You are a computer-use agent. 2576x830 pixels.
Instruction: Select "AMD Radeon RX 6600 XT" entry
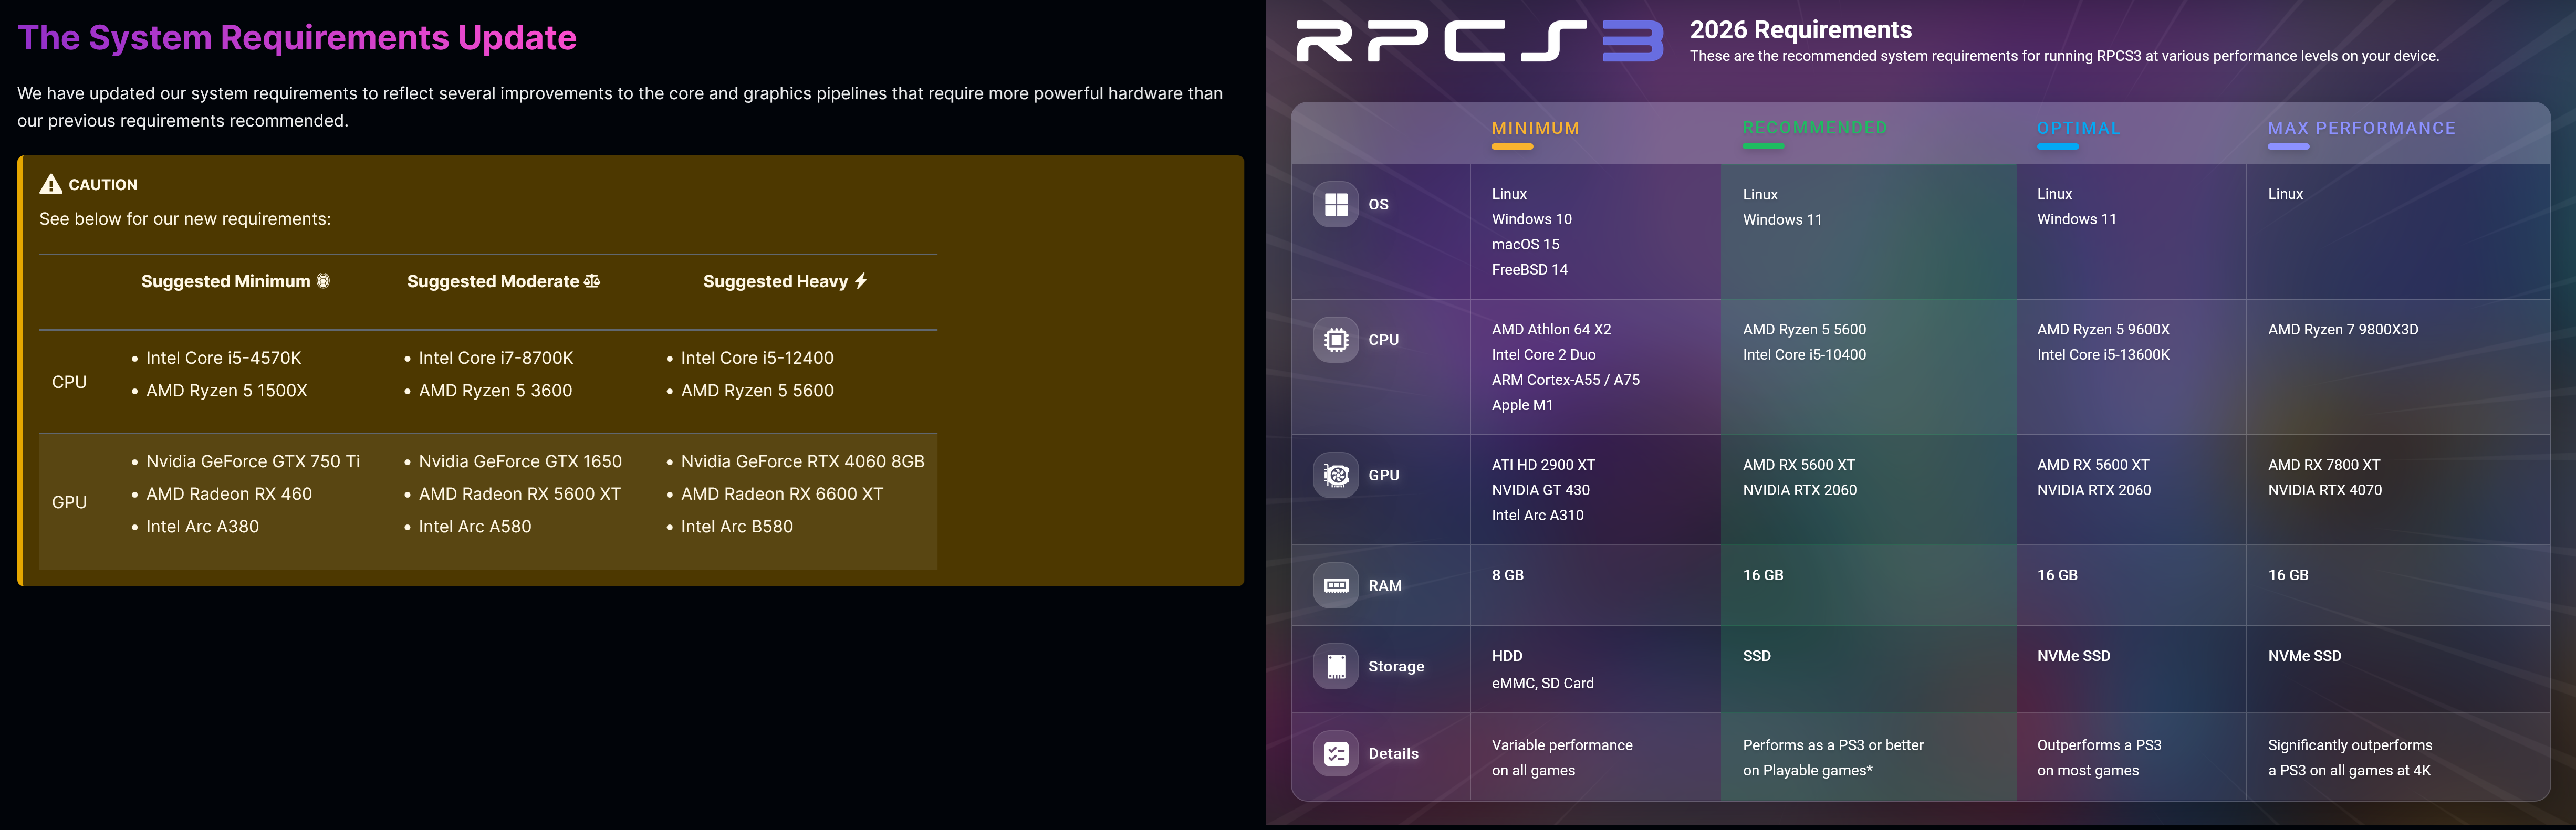tap(782, 494)
